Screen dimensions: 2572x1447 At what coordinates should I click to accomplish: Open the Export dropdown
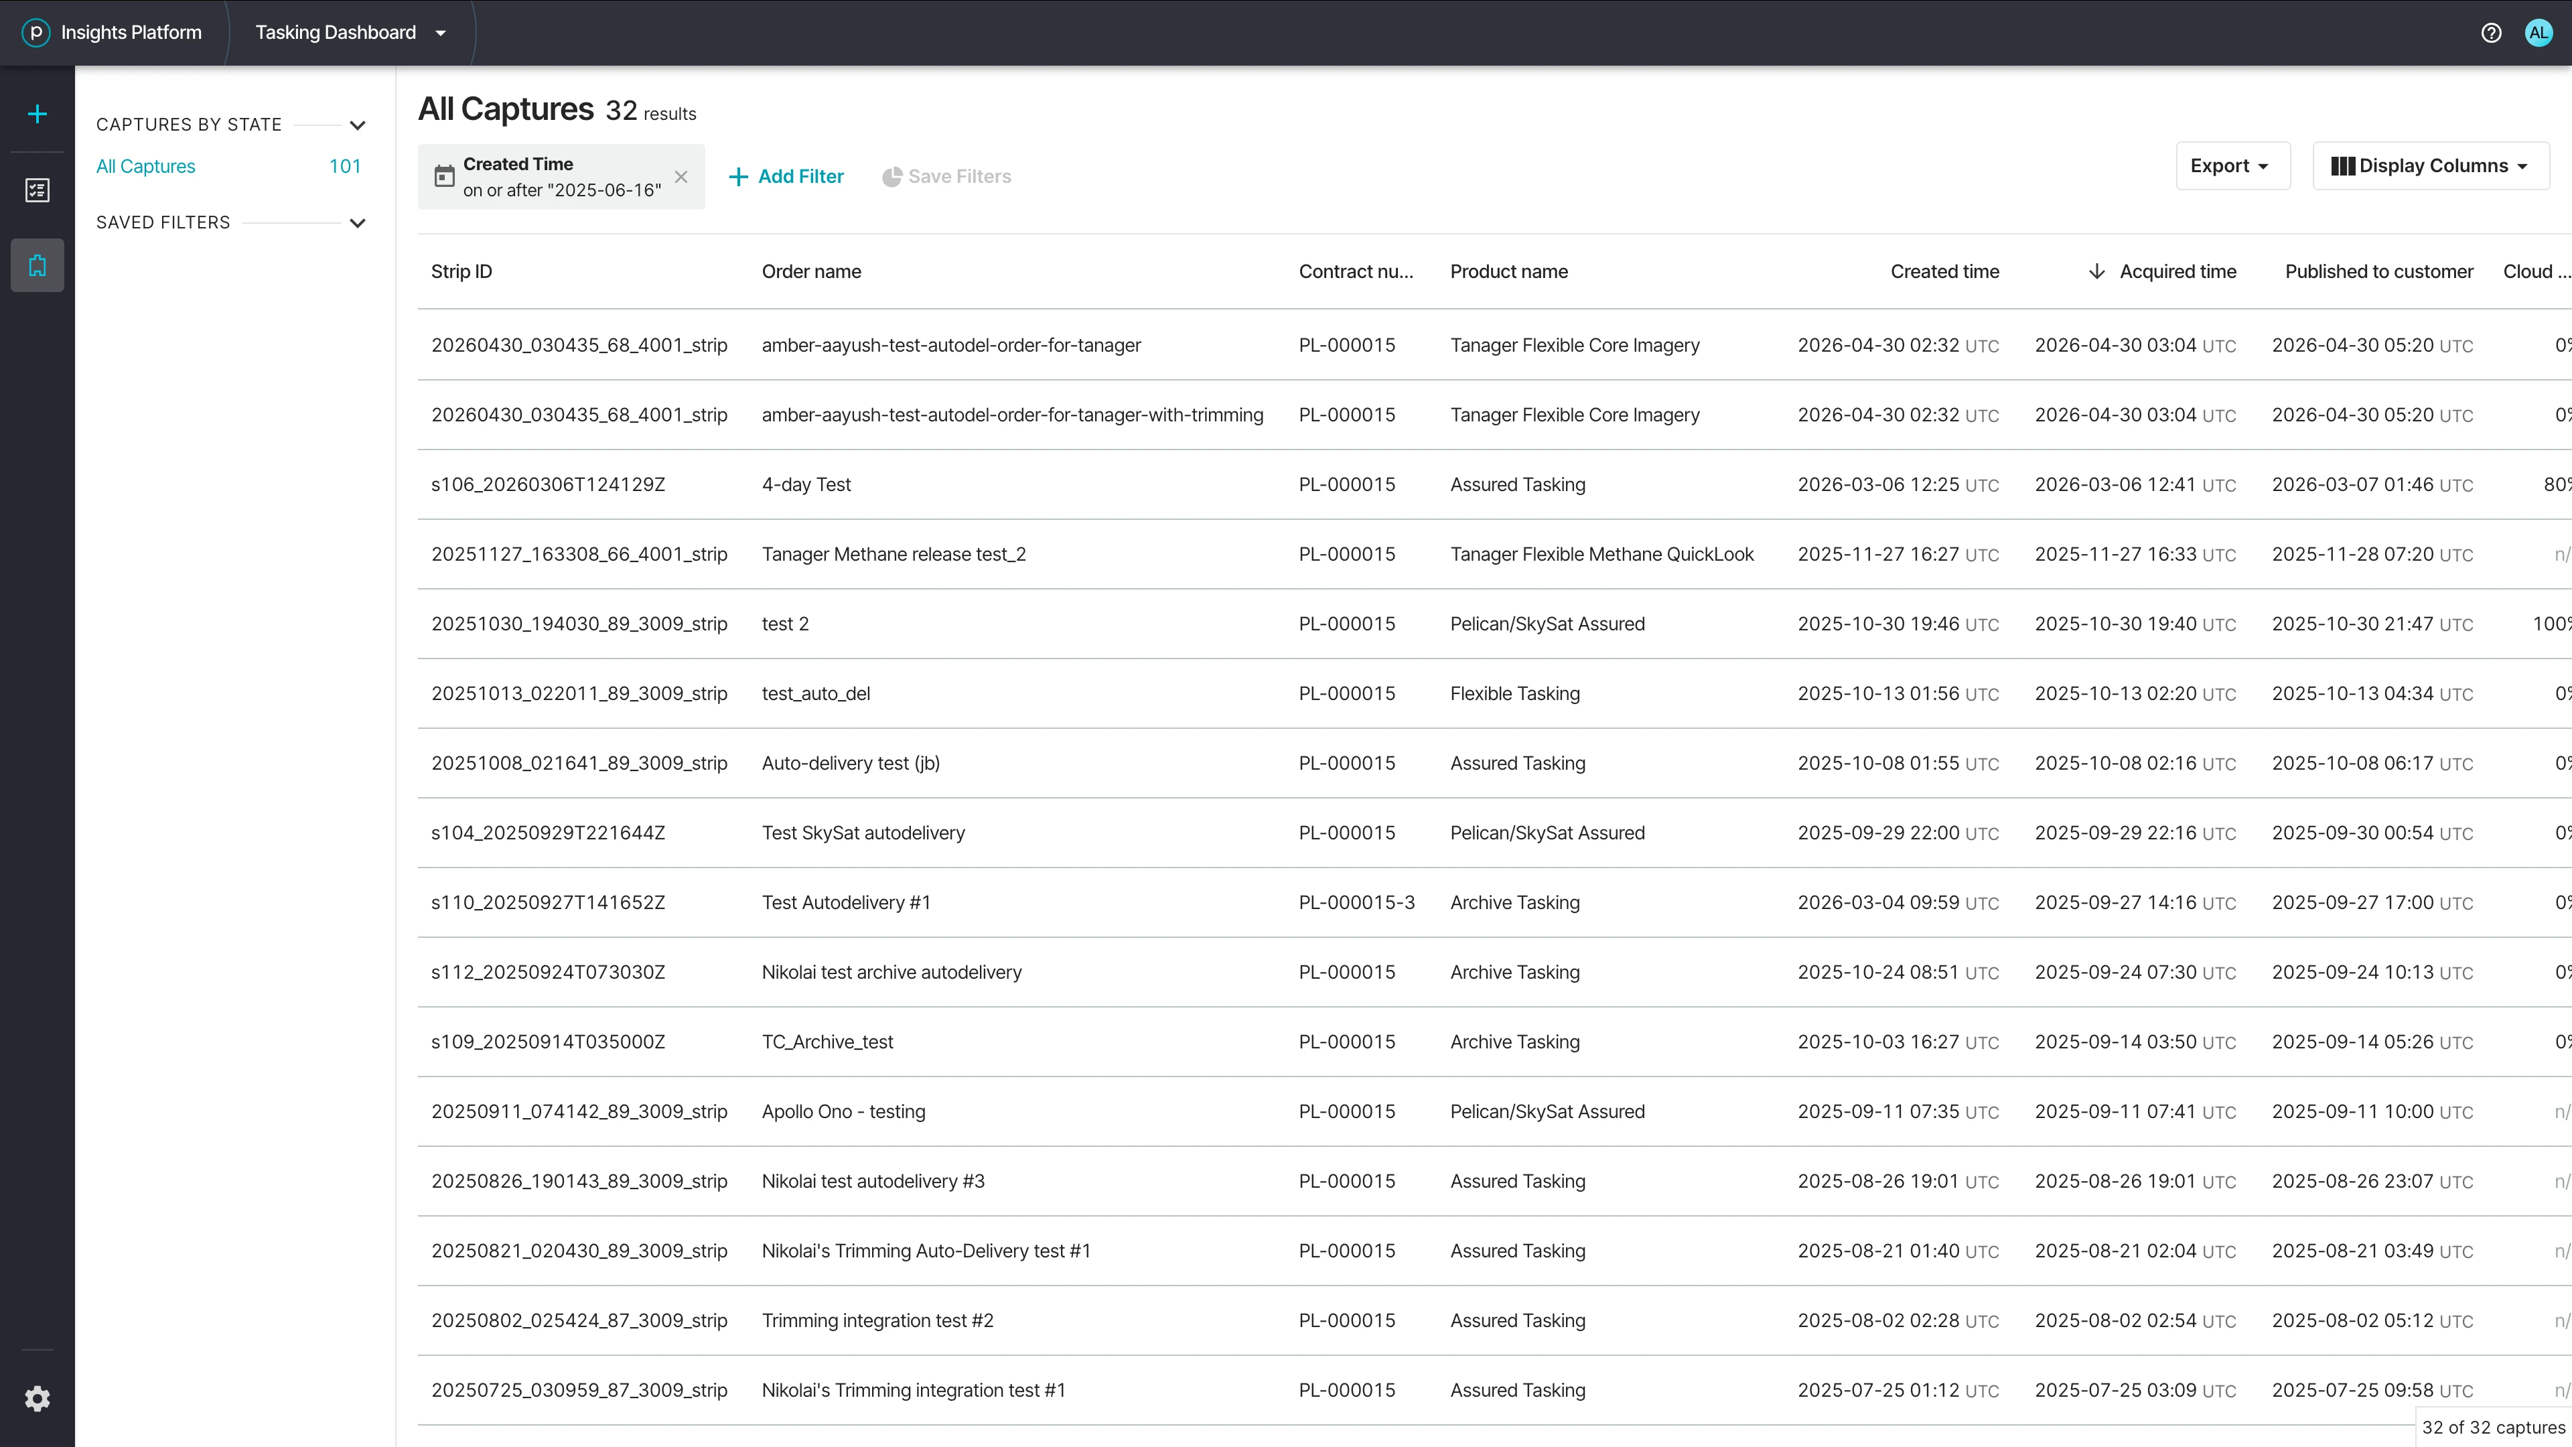click(x=2232, y=165)
